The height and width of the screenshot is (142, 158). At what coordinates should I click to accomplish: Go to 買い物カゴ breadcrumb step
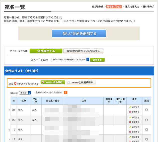[x=148, y=7]
